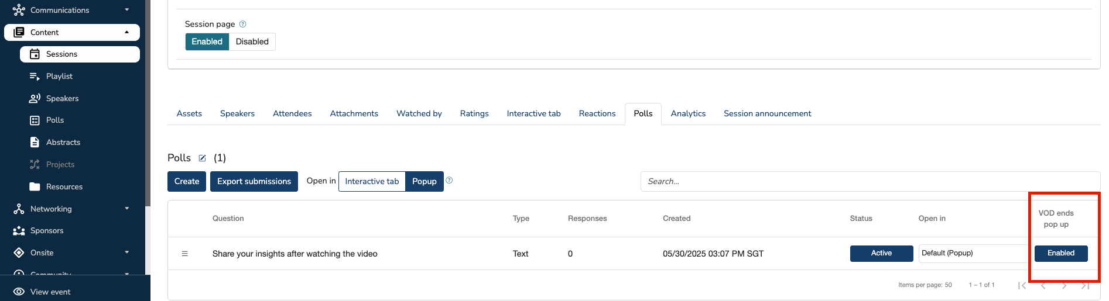Open View event at sidebar bottom
This screenshot has height=301, width=1109.
point(50,292)
